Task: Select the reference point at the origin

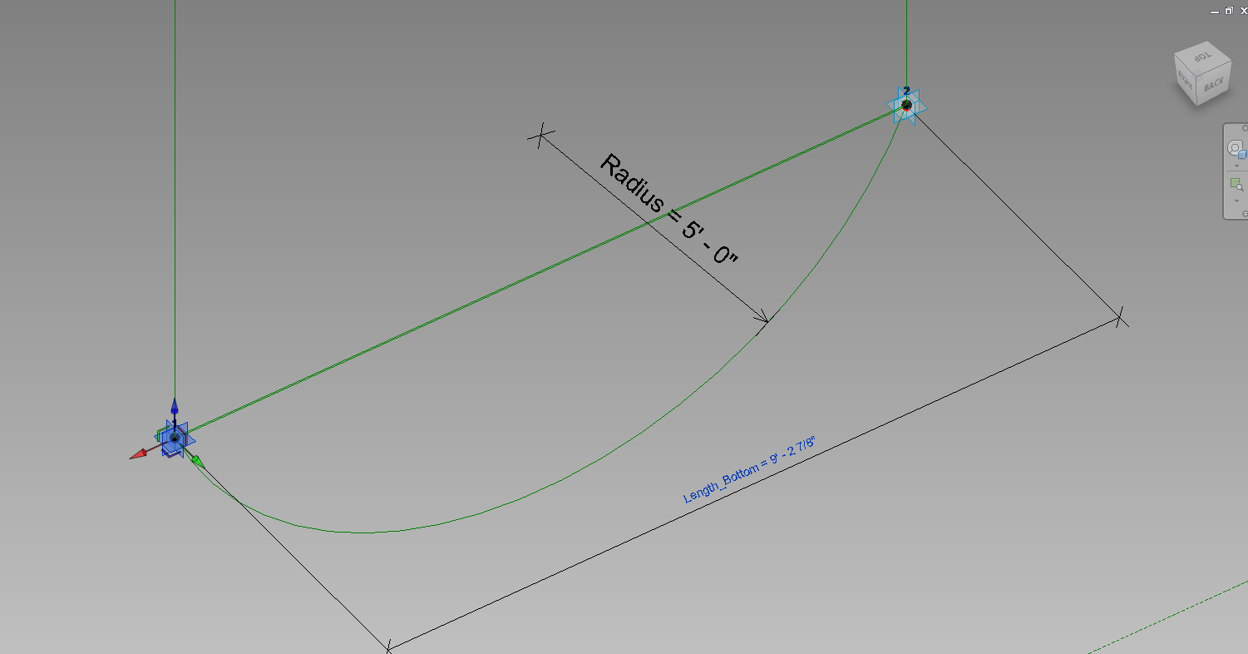Action: pyautogui.click(x=175, y=438)
